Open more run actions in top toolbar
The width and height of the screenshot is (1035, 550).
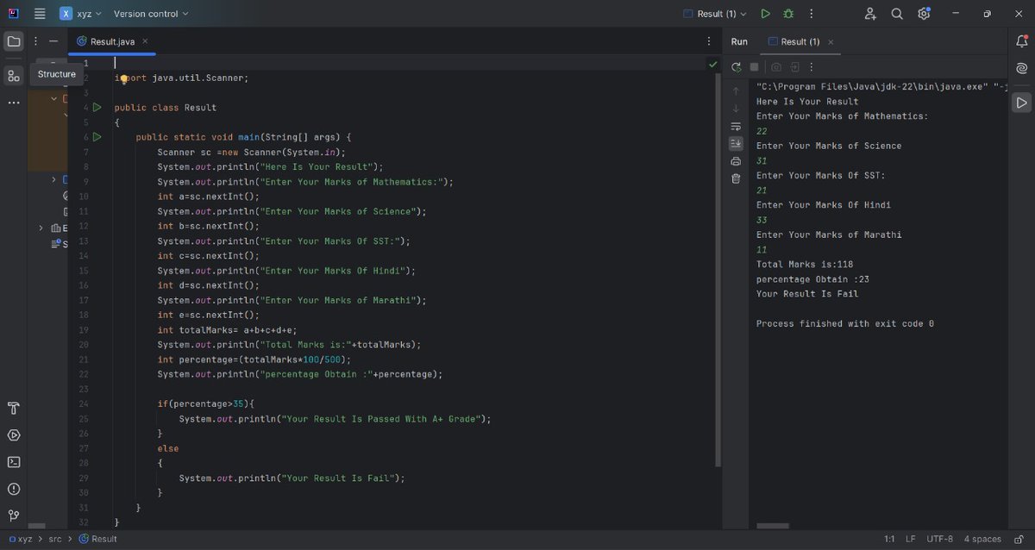(811, 14)
